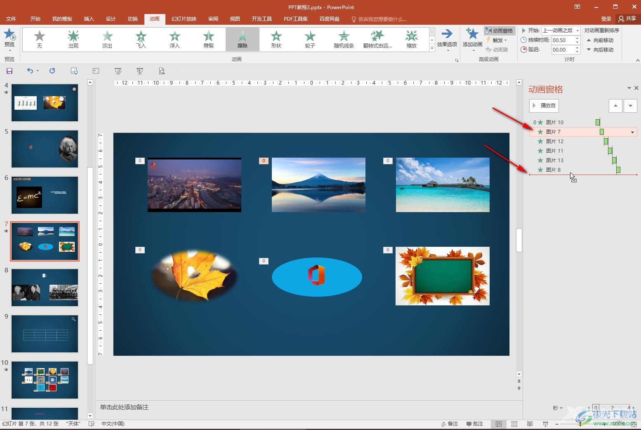Apply the 翻转式由远 animation effect
Screen dimensions: 641x430
378,39
